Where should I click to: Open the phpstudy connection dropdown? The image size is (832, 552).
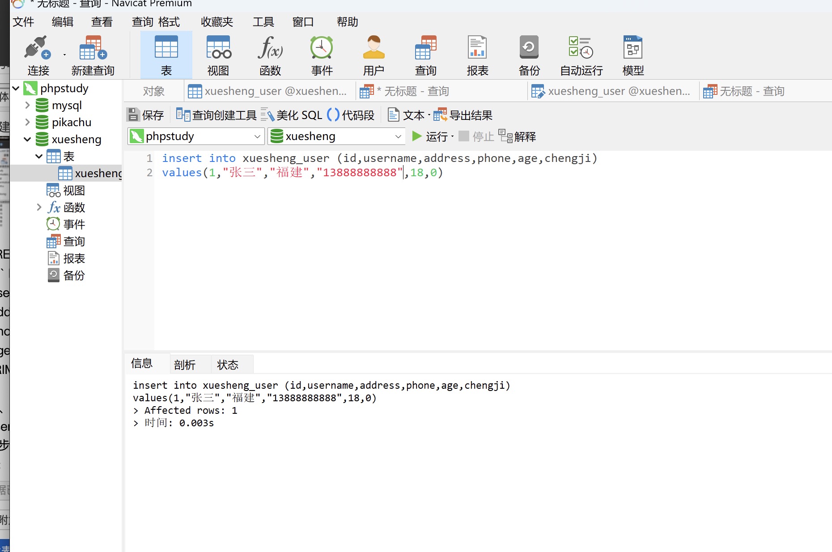[257, 136]
